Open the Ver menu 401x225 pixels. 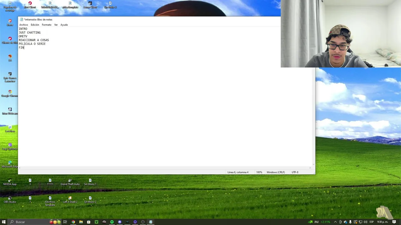tap(56, 25)
